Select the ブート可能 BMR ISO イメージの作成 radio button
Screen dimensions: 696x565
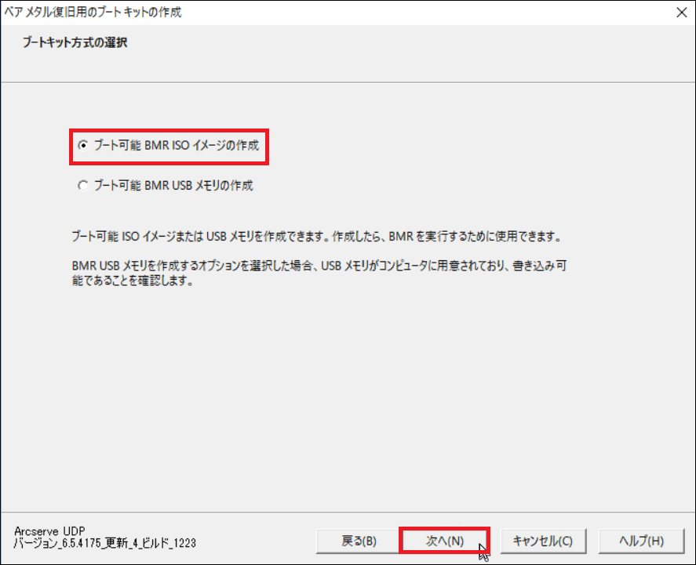tap(83, 145)
